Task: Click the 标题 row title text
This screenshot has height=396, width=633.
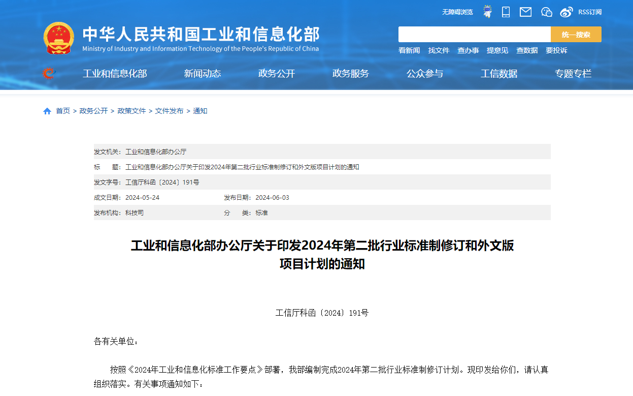Action: 242,167
